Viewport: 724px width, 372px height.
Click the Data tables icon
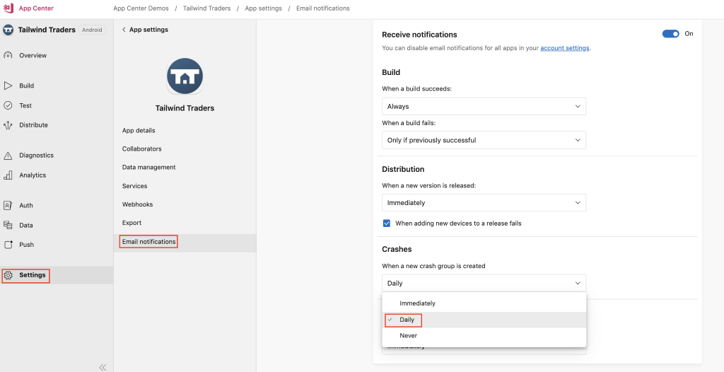pos(8,225)
